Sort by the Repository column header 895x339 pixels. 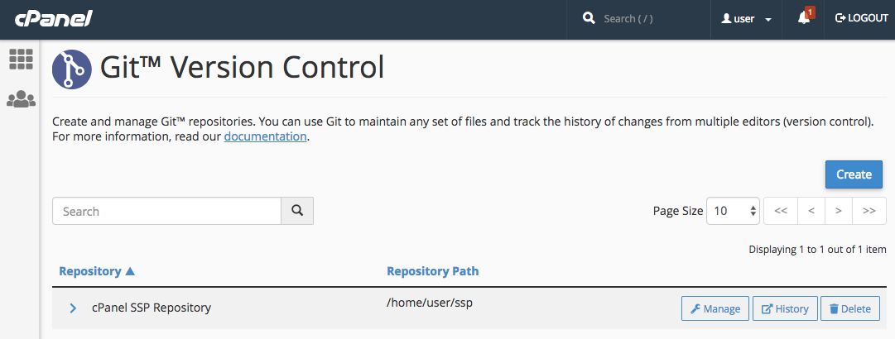point(97,271)
